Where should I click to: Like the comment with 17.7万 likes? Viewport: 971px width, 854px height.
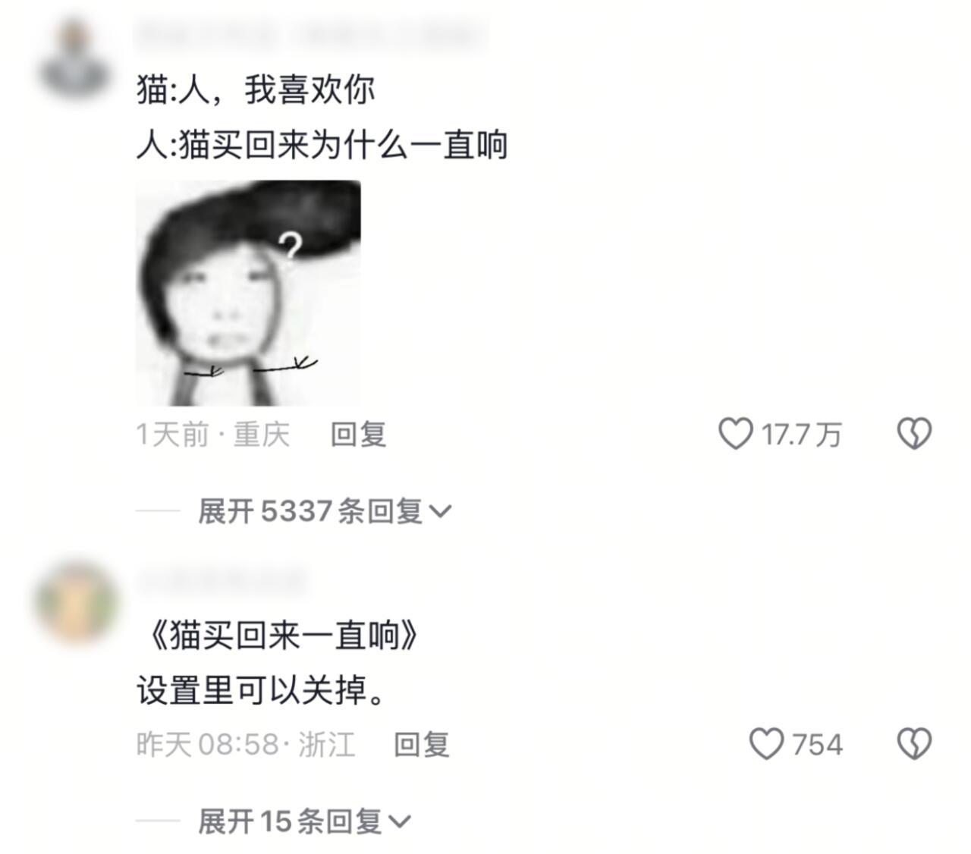tap(735, 434)
